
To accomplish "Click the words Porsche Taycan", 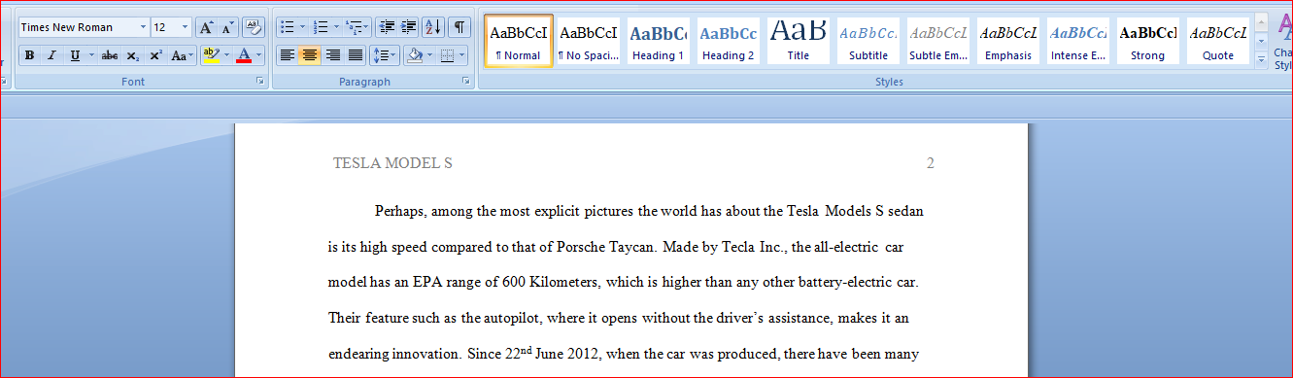I will pos(606,247).
